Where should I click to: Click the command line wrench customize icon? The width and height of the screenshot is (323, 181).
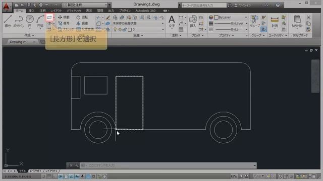76,165
